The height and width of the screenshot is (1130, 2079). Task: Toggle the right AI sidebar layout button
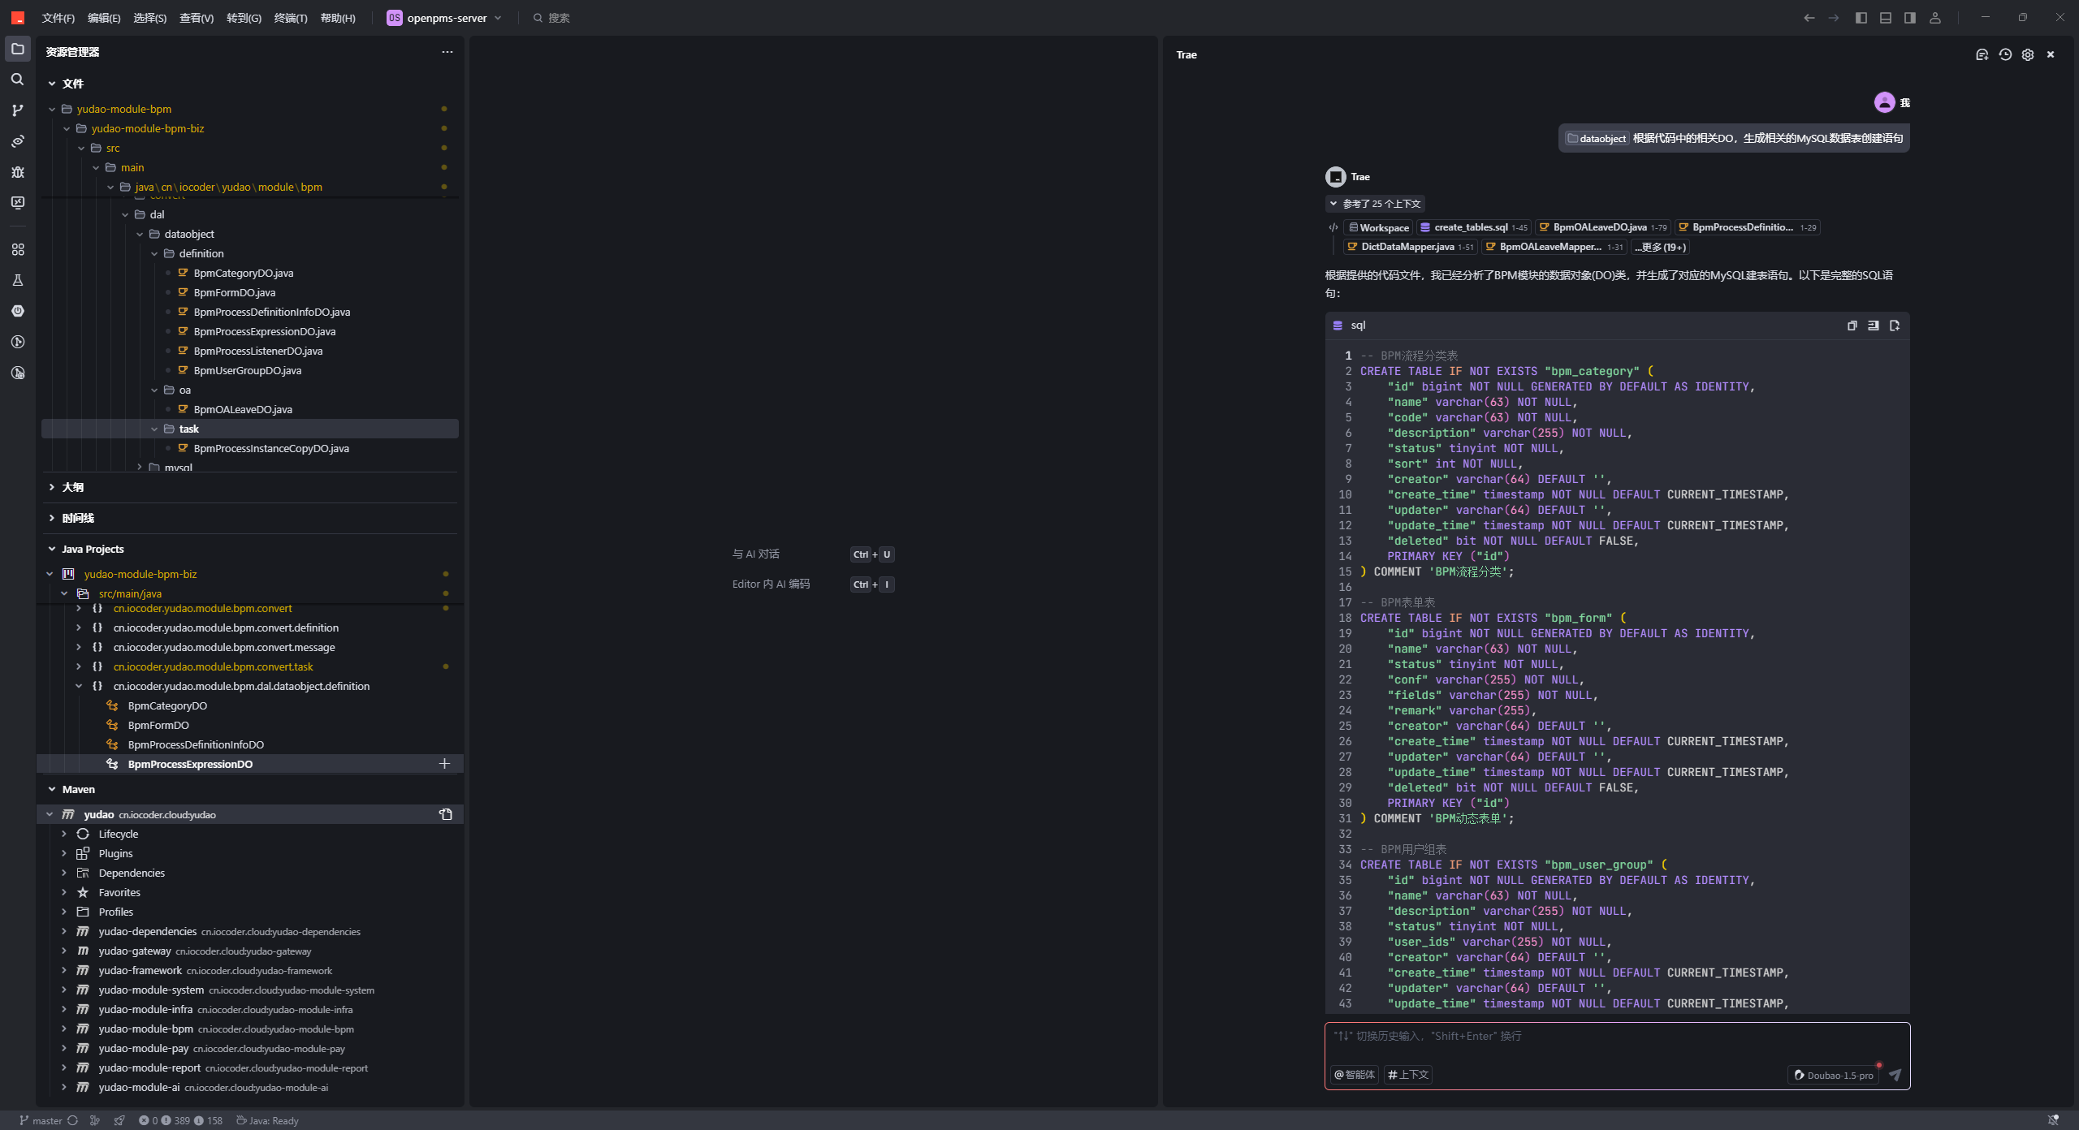(1910, 18)
